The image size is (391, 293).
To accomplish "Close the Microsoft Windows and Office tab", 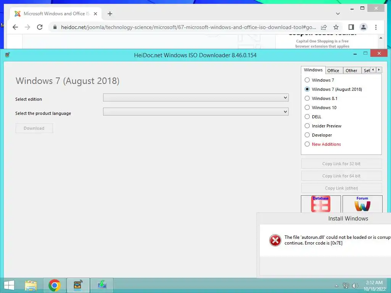I will [95, 14].
